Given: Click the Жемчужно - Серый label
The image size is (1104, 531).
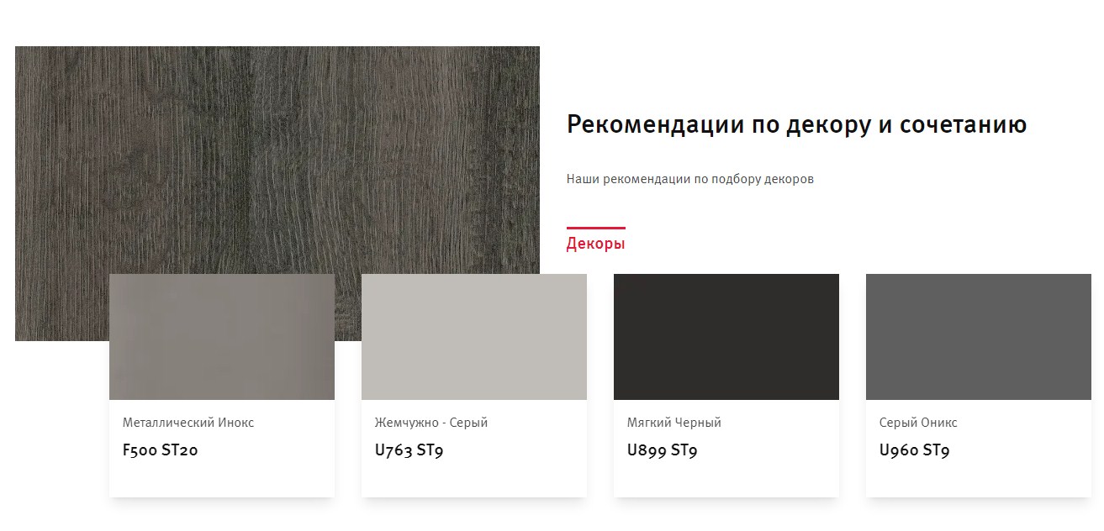Looking at the screenshot, I should (431, 423).
